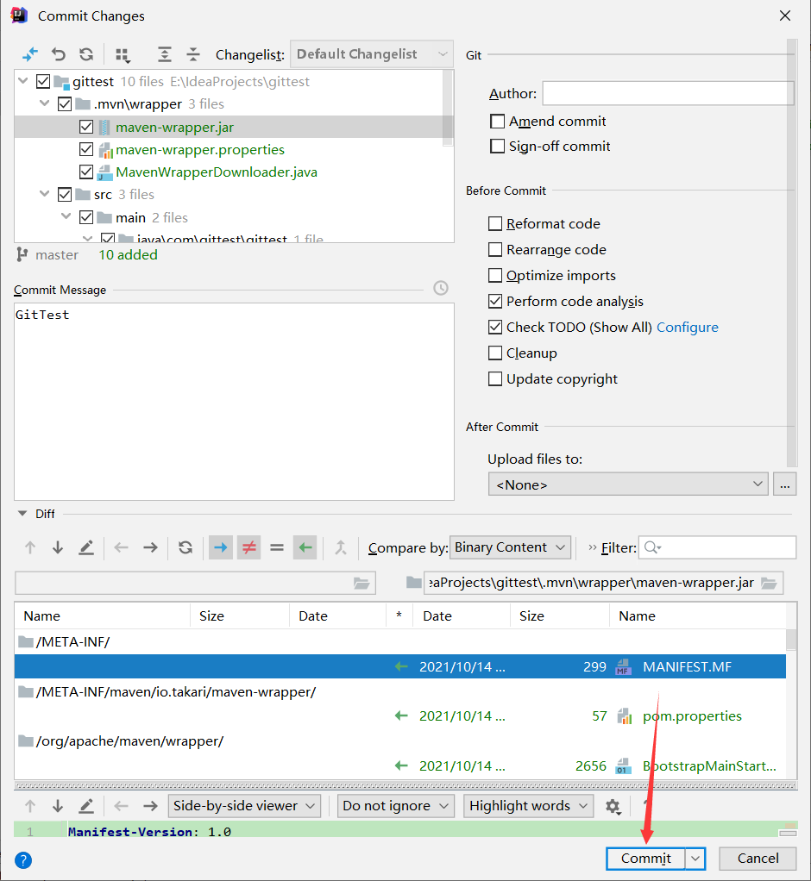This screenshot has height=881, width=811.
Task: Select the pom.properties row
Action: [399, 715]
